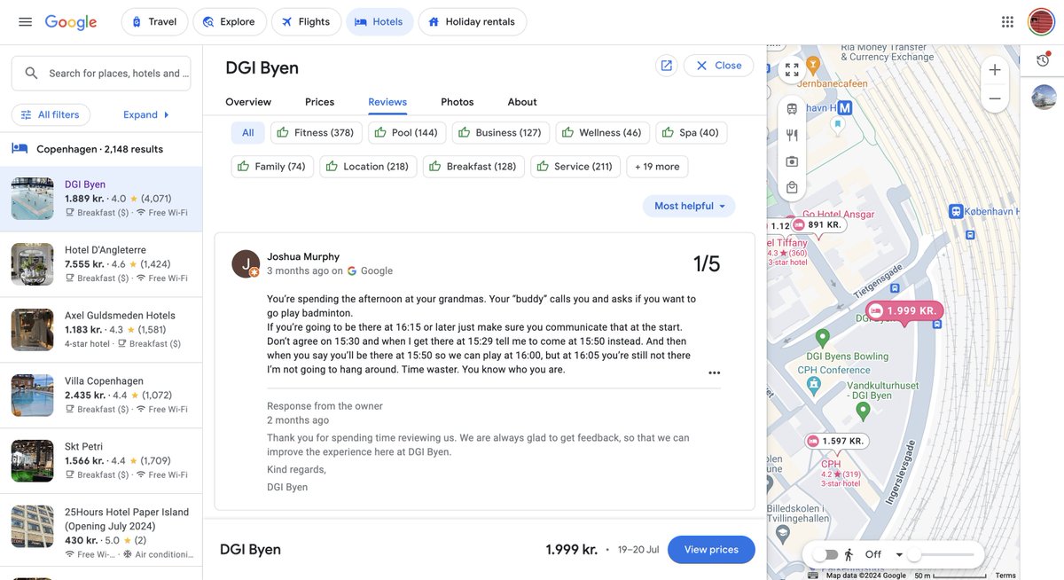
Task: Expand the filters row
Action: pos(147,114)
